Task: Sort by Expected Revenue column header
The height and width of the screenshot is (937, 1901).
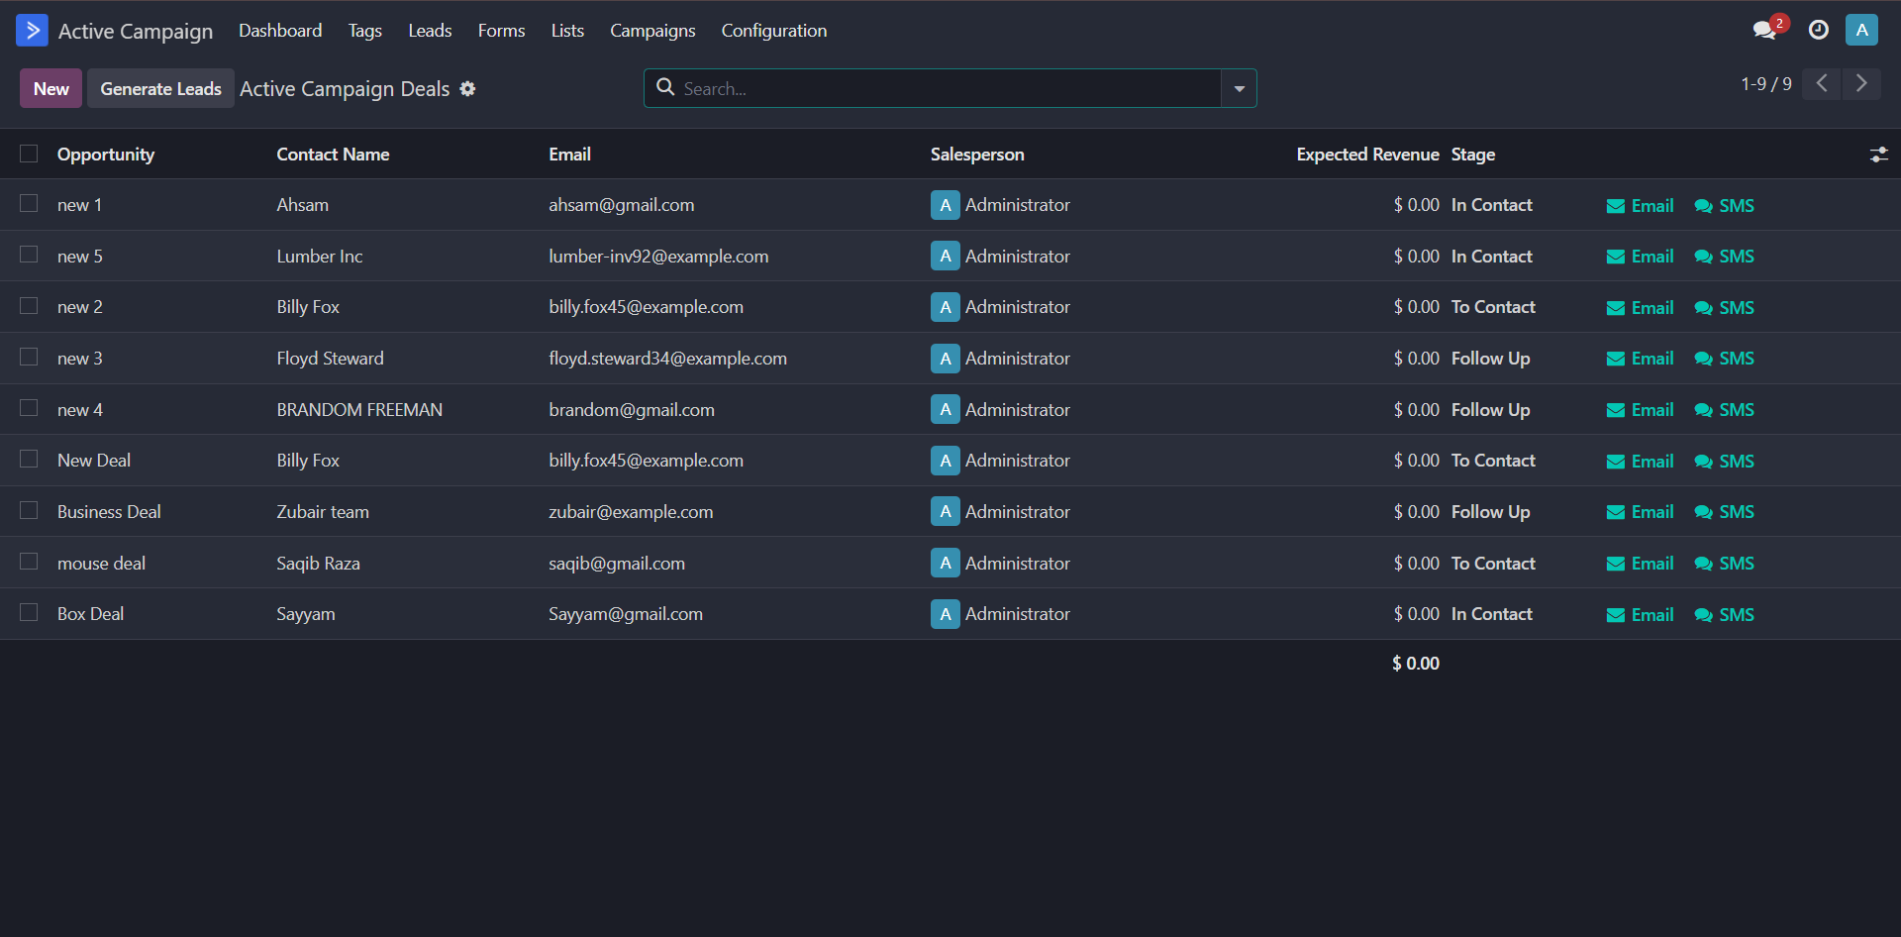Action: pos(1367,155)
